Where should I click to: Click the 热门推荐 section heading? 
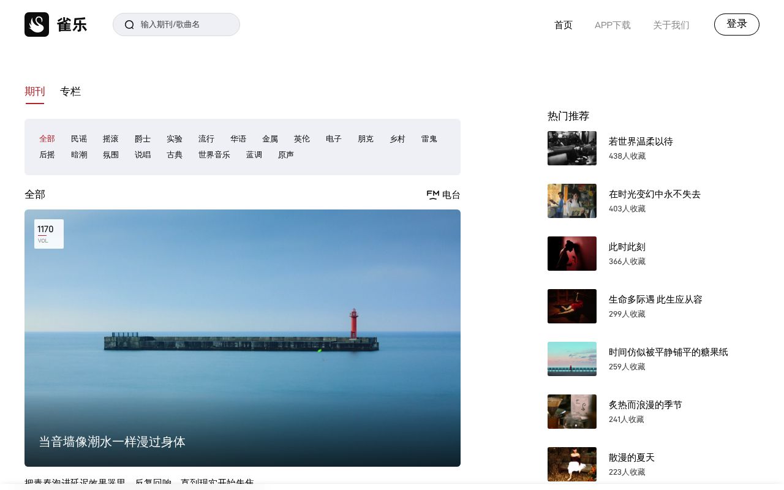click(x=568, y=116)
